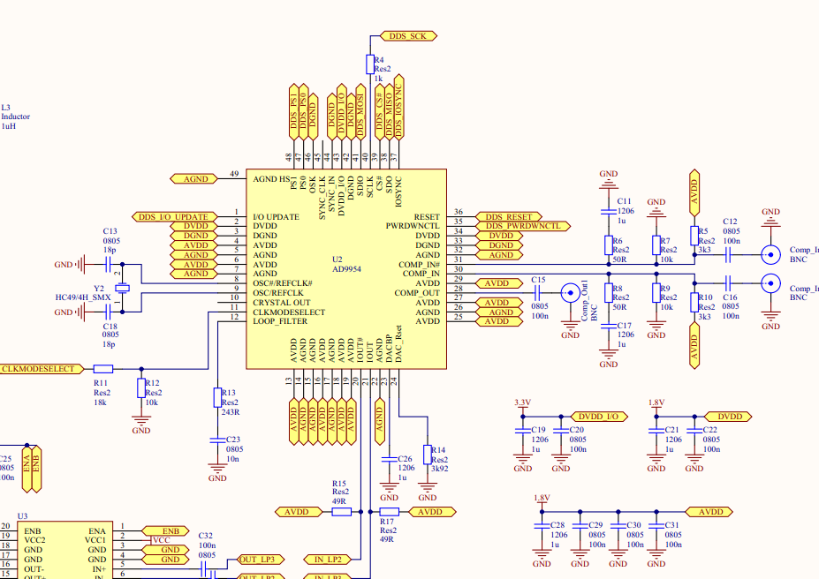Select capacitor C19 1u symbol
The image size is (819, 579).
pyautogui.click(x=523, y=431)
